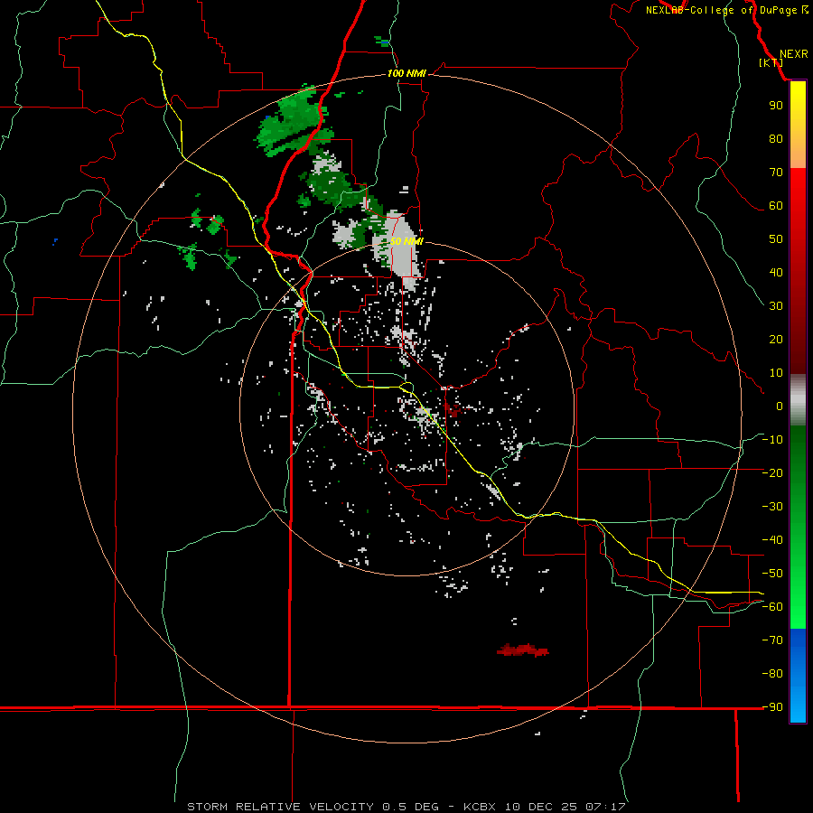This screenshot has width=813, height=813.
Task: Click the "100 NMI" range ring label
Action: click(x=406, y=74)
